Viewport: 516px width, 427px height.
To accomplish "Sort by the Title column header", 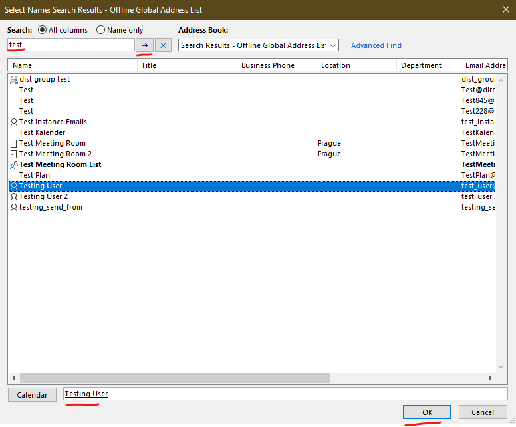I will pos(188,65).
